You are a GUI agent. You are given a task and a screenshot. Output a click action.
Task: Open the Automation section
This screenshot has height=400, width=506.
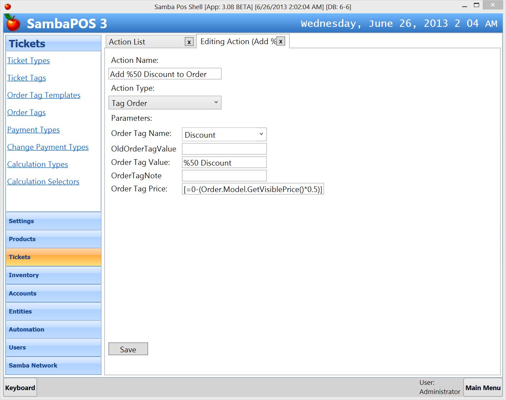tap(53, 329)
